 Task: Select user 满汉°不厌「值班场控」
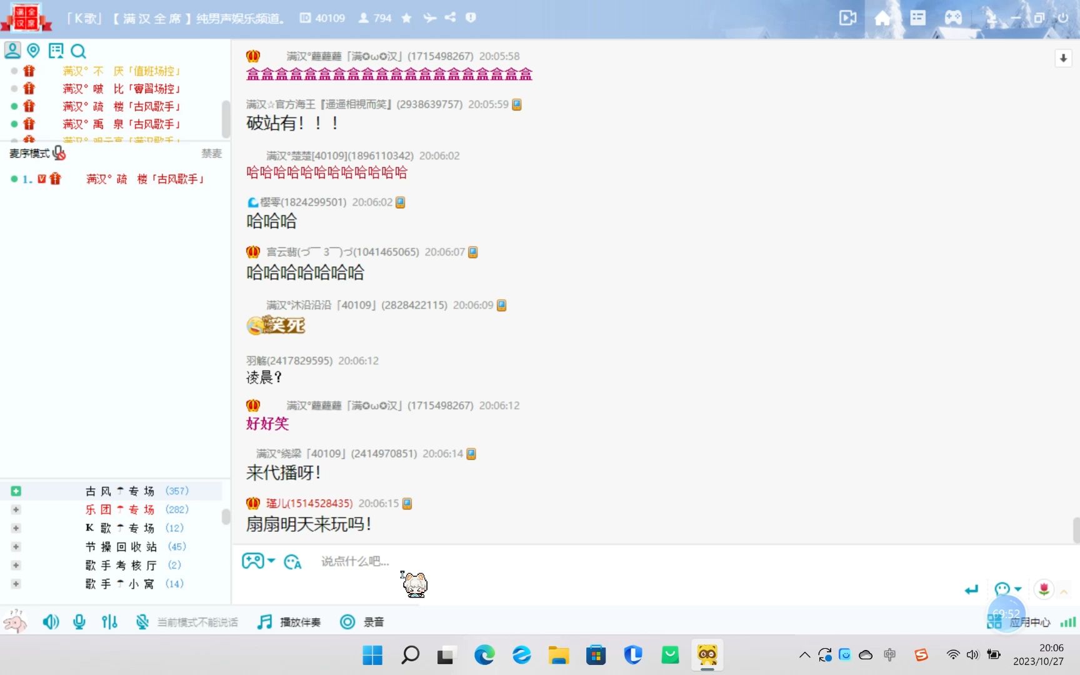coord(121,71)
